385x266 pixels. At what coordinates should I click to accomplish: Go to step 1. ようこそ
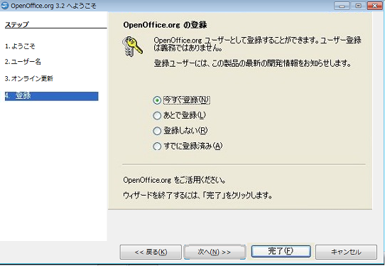pos(20,46)
